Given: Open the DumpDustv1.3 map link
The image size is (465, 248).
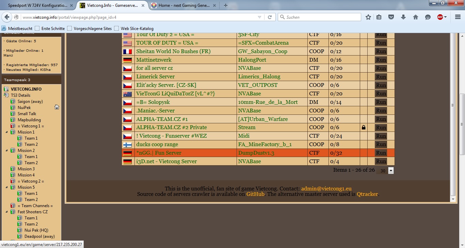Looking at the screenshot, I should (256, 153).
